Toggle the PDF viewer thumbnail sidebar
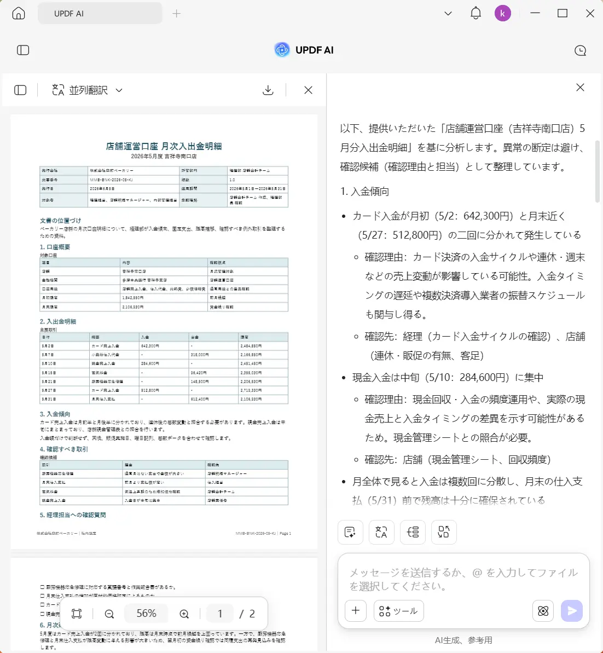Image resolution: width=603 pixels, height=653 pixels. pos(20,90)
